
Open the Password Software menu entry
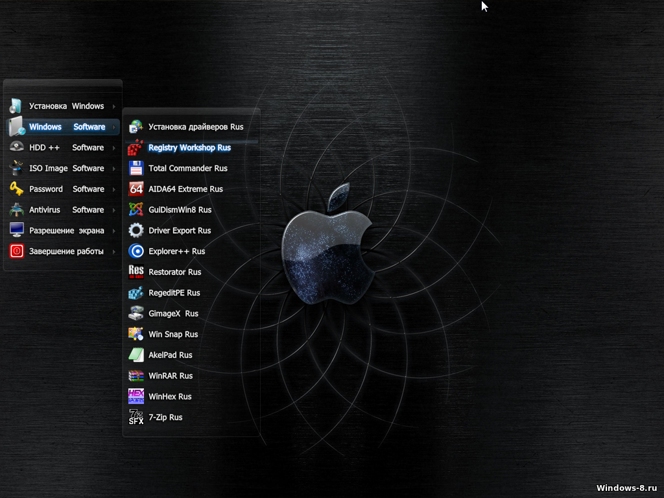63,189
